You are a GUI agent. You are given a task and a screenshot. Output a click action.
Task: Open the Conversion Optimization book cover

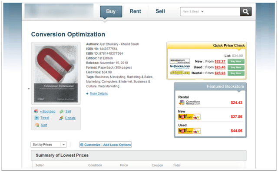point(56,73)
